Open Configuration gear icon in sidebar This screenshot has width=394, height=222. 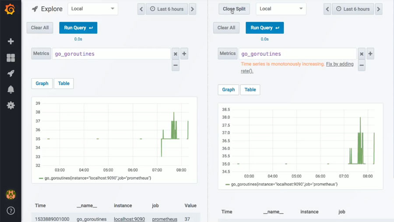pos(11,105)
